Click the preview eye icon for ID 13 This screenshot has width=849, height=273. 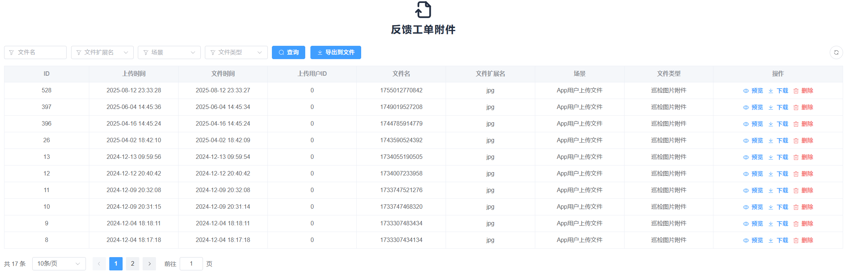click(746, 157)
